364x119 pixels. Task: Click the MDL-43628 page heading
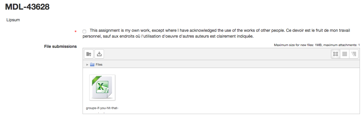(x=27, y=7)
